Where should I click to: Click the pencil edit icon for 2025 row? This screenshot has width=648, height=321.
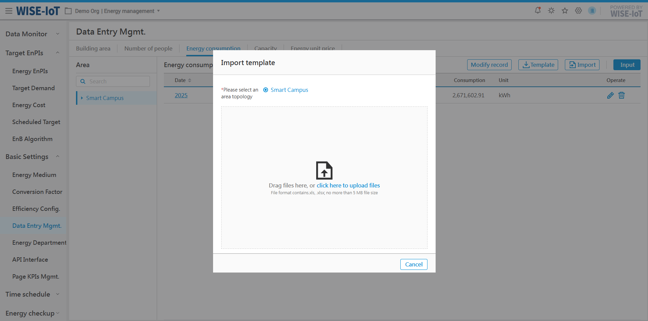[x=610, y=95]
